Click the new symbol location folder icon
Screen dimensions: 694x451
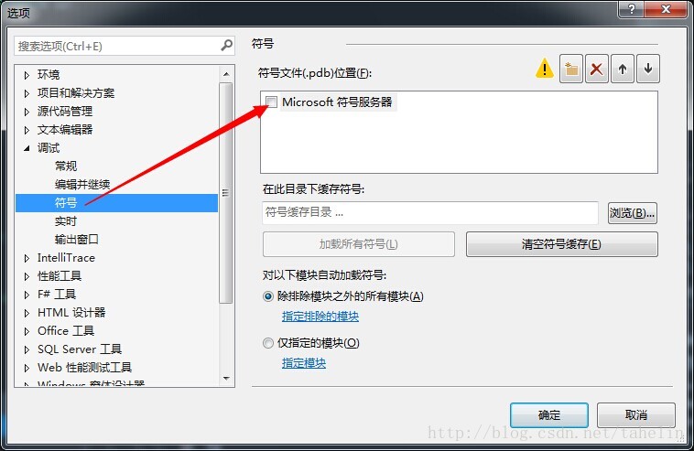(x=571, y=69)
